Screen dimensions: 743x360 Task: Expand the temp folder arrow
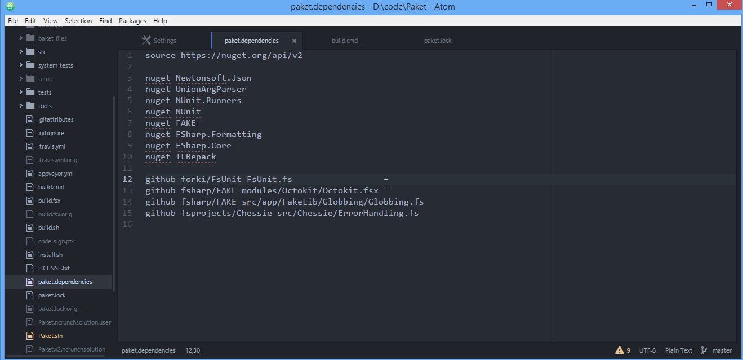tap(21, 79)
